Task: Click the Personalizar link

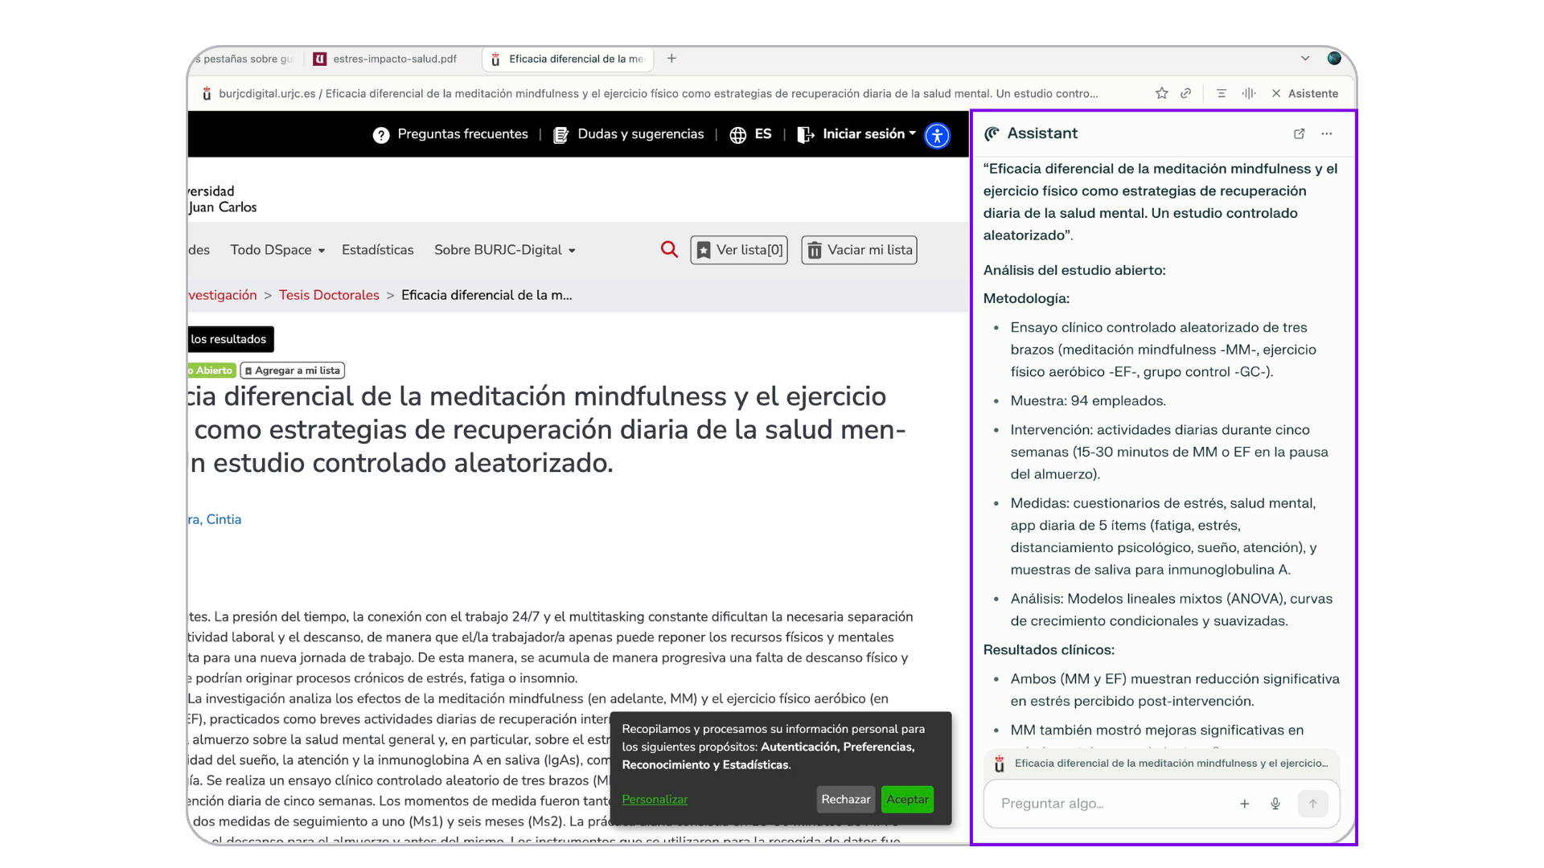Action: click(x=655, y=799)
